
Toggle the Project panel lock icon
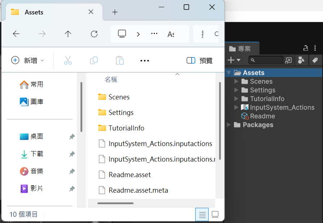tap(305, 48)
